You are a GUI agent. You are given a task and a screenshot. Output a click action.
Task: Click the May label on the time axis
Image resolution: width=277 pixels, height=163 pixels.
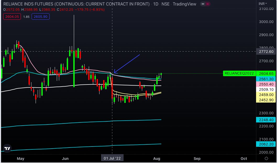tap(20, 158)
